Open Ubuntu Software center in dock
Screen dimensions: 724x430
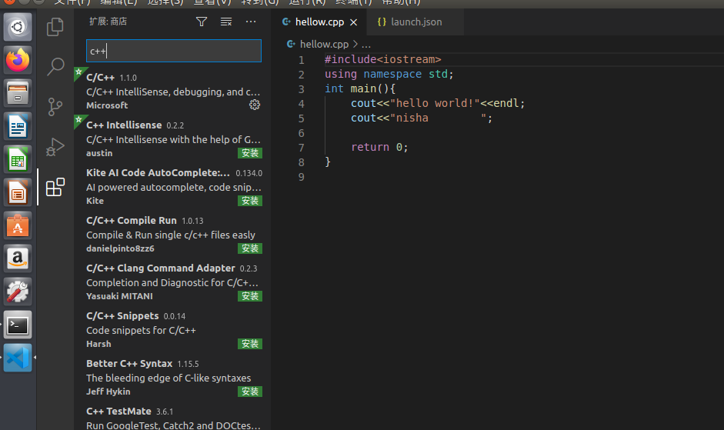[18, 226]
